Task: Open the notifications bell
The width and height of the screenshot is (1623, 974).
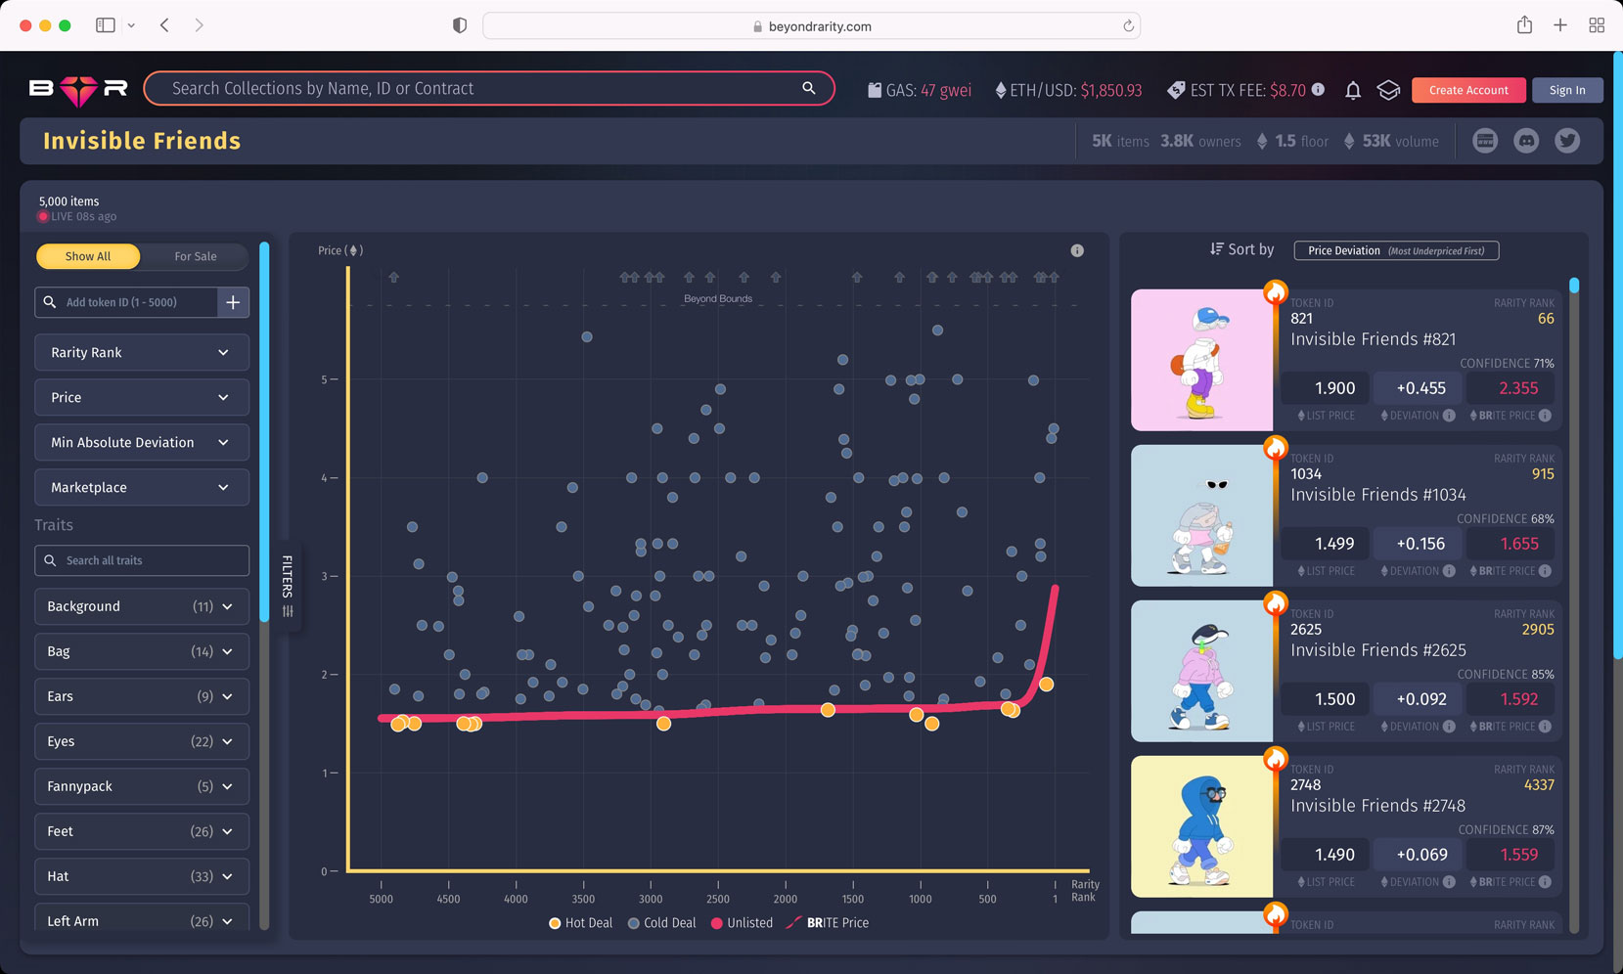Action: click(1353, 90)
